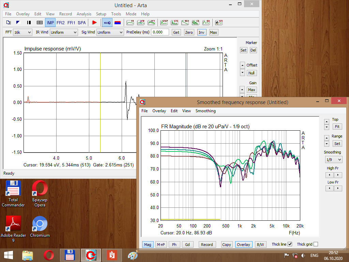Image resolution: width=349 pixels, height=262 pixels.
Task: Open the STEP response analysis icon
Action: (164, 23)
